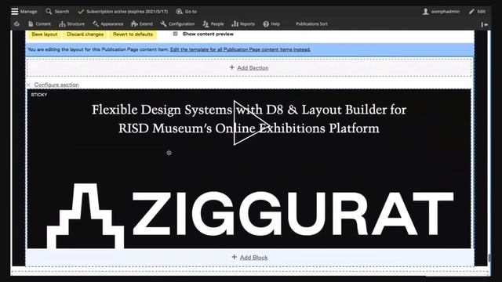The image size is (502, 282).
Task: Open Publications Sort menu item
Action: click(311, 24)
